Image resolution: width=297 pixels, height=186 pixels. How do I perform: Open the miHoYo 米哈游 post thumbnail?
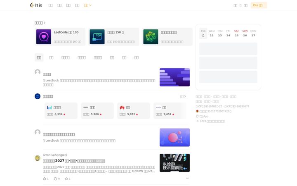pos(174,163)
